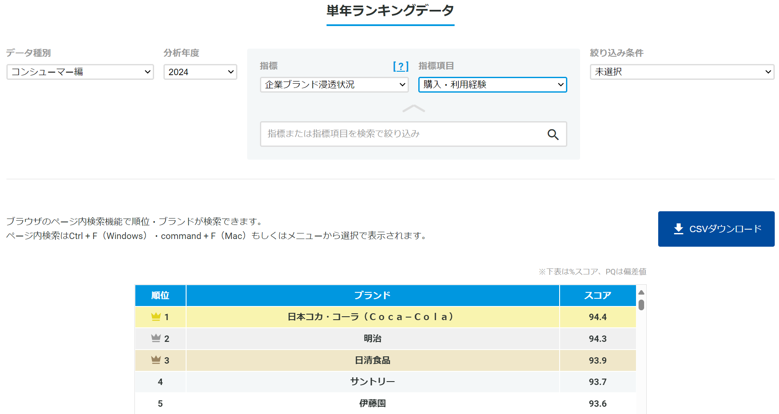Click the ブランド column header

point(373,295)
